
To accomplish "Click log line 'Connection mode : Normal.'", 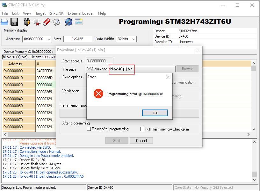I will pos(32,152).
